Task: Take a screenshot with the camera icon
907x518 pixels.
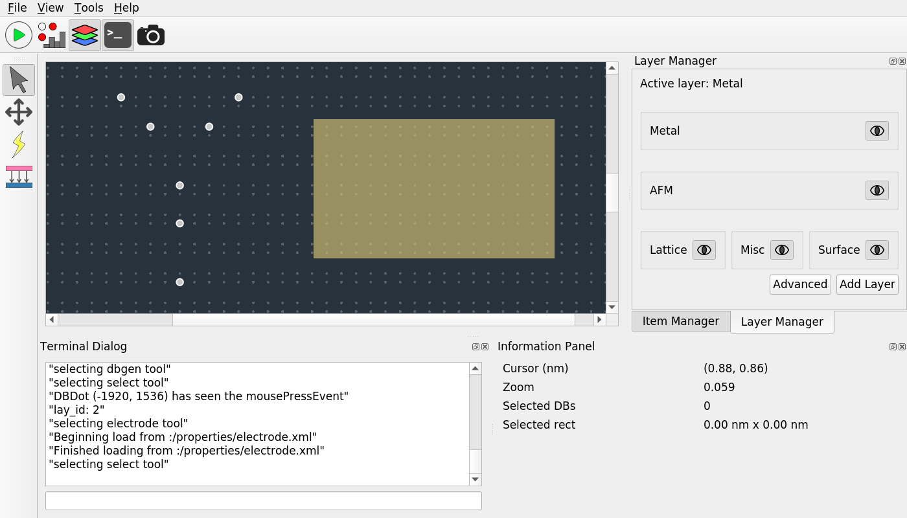Action: tap(151, 35)
